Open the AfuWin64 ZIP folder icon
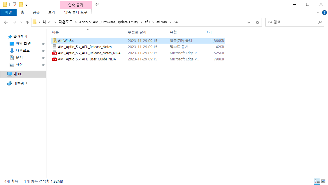 click(x=54, y=41)
